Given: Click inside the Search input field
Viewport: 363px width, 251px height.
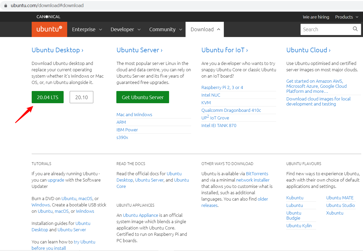Looking at the screenshot, I should click(324, 29).
